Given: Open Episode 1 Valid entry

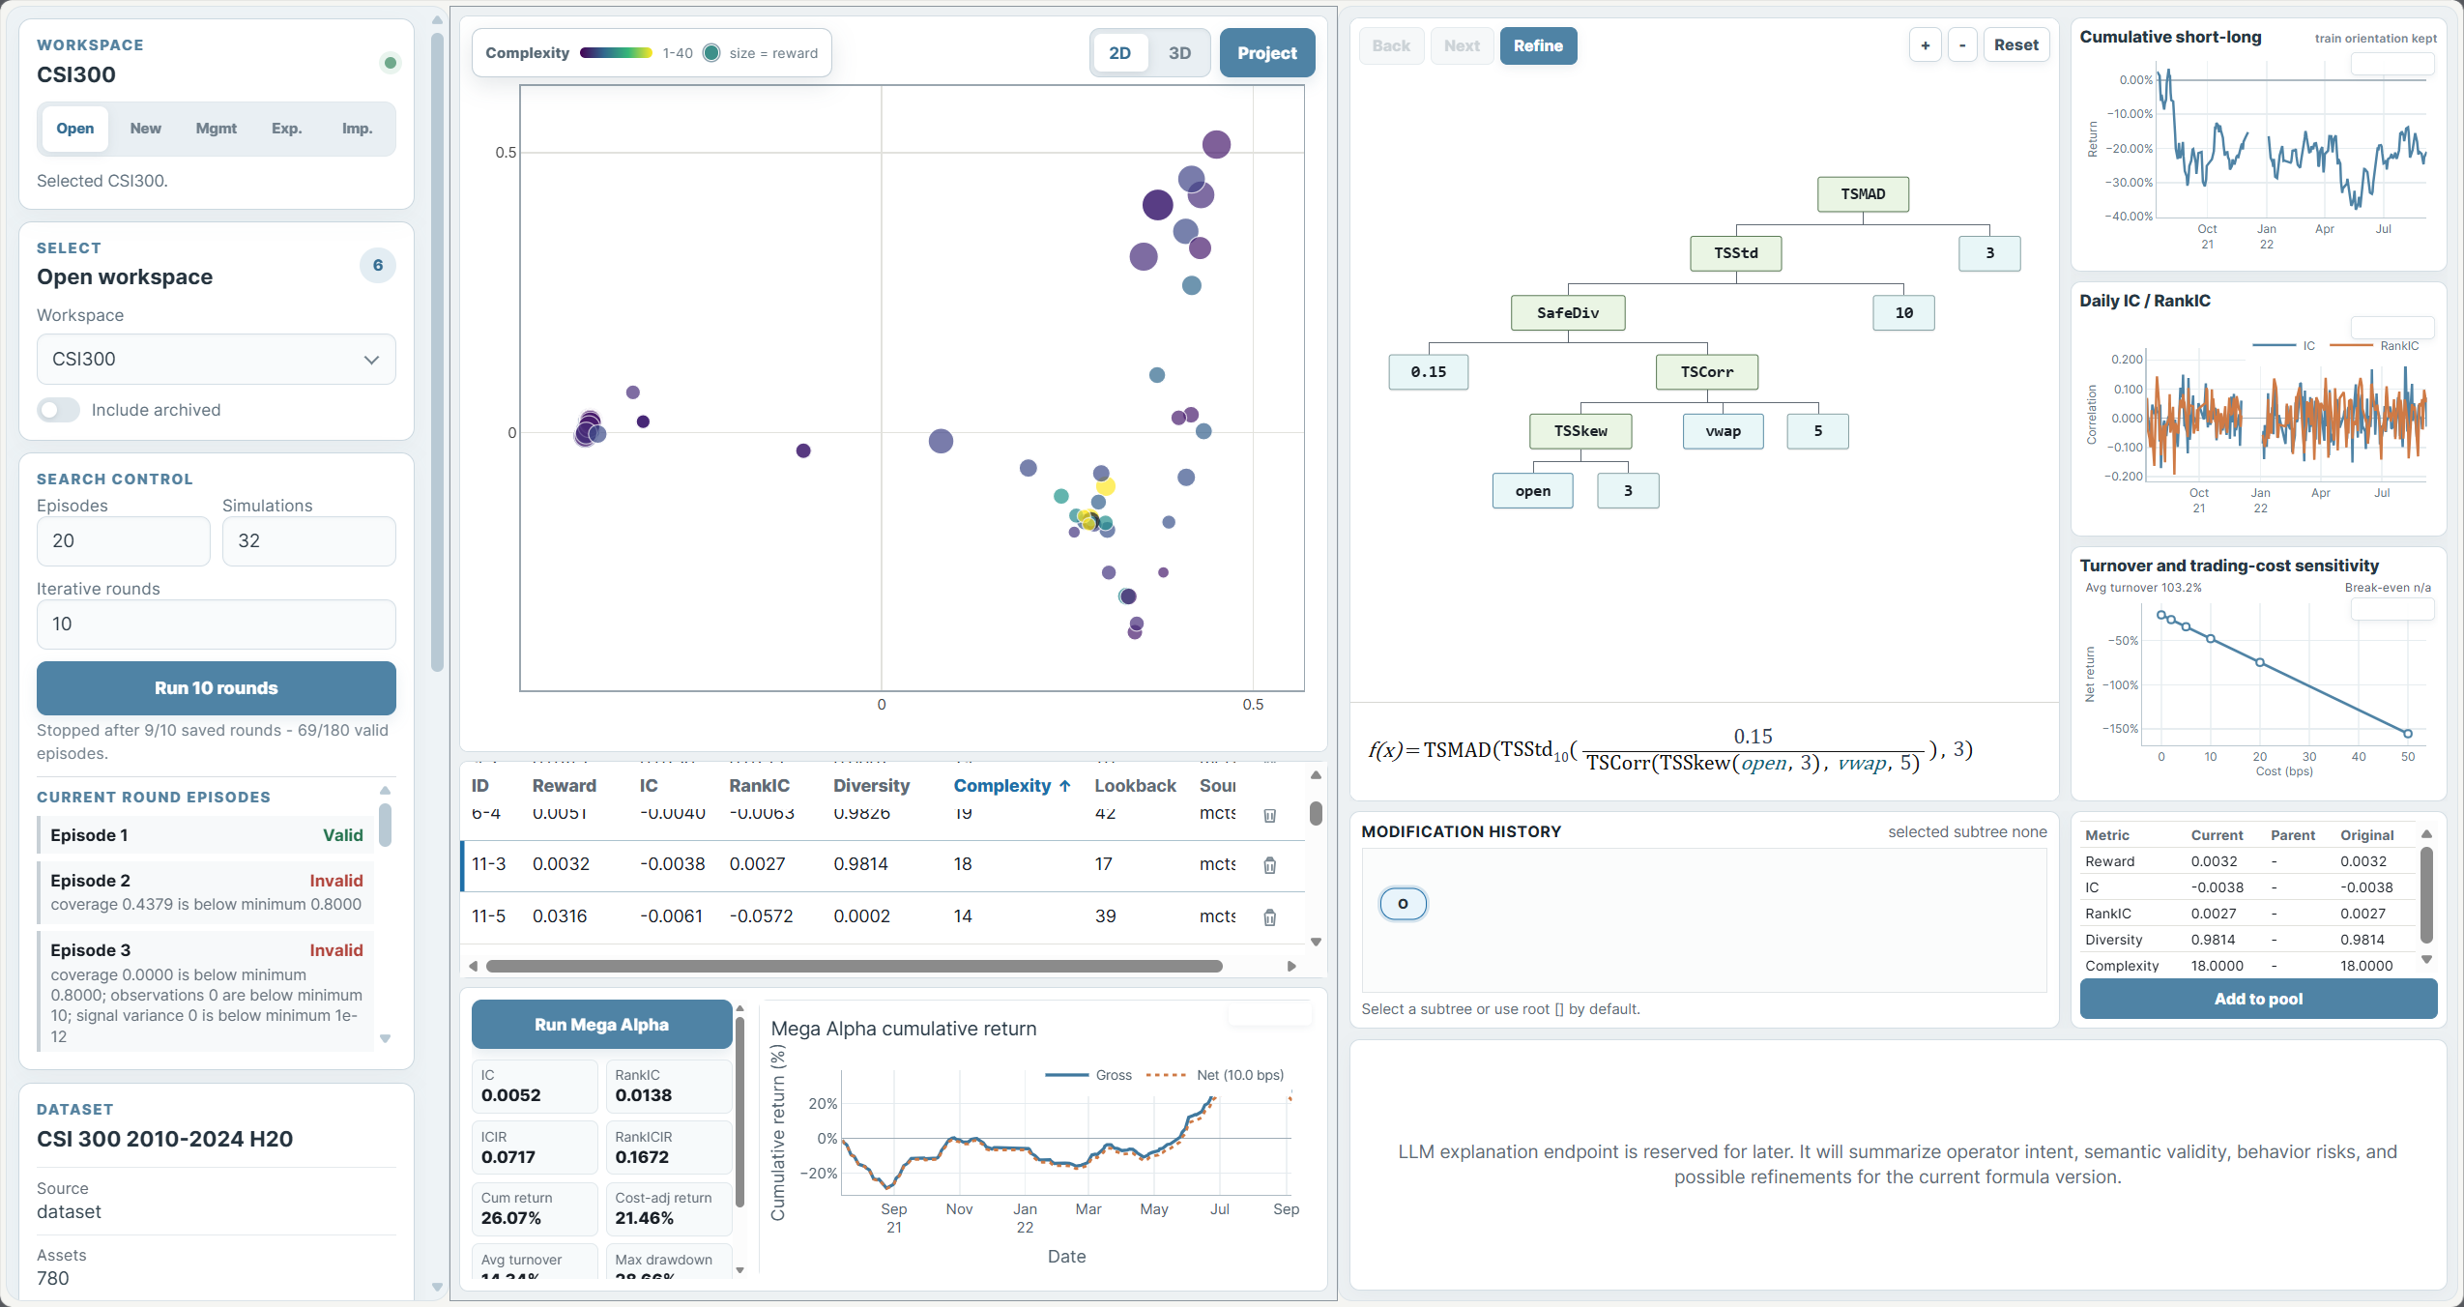Looking at the screenshot, I should (206, 835).
